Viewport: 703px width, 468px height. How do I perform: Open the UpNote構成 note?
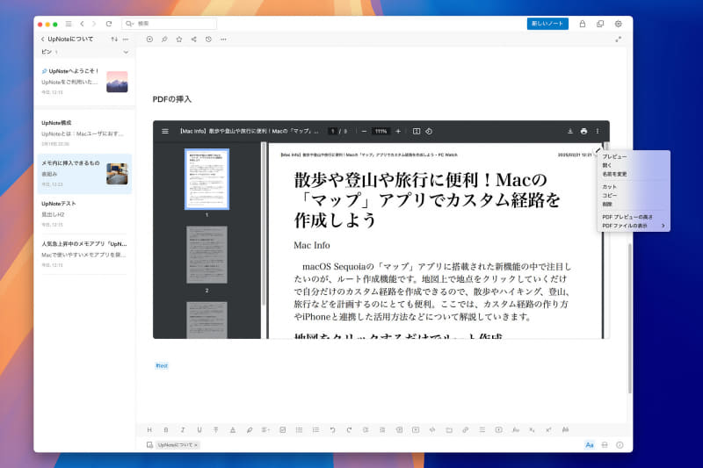point(84,133)
